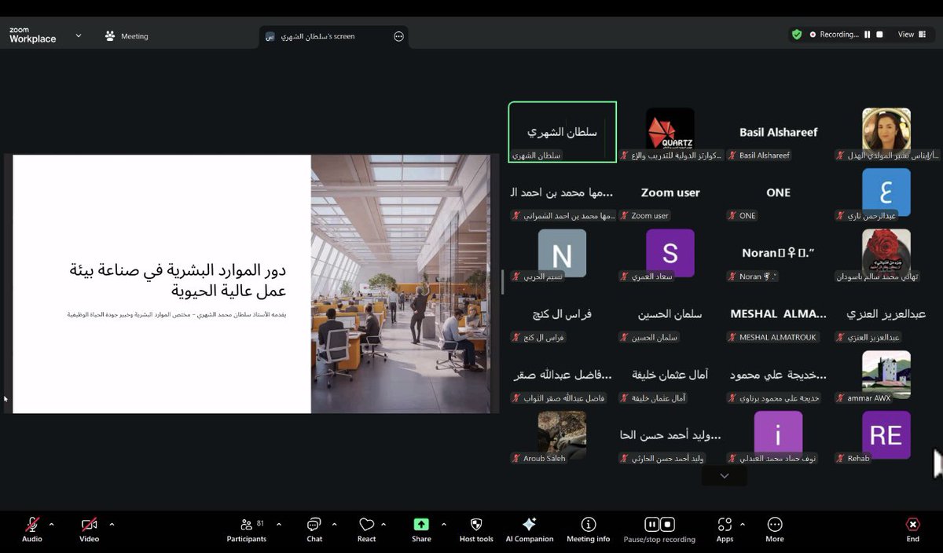Launch the AI Companion icon
The image size is (943, 553).
(x=529, y=525)
